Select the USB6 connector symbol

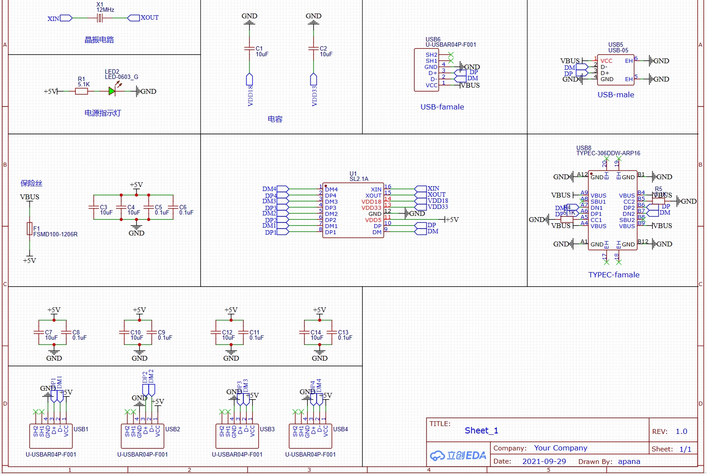tap(426, 70)
